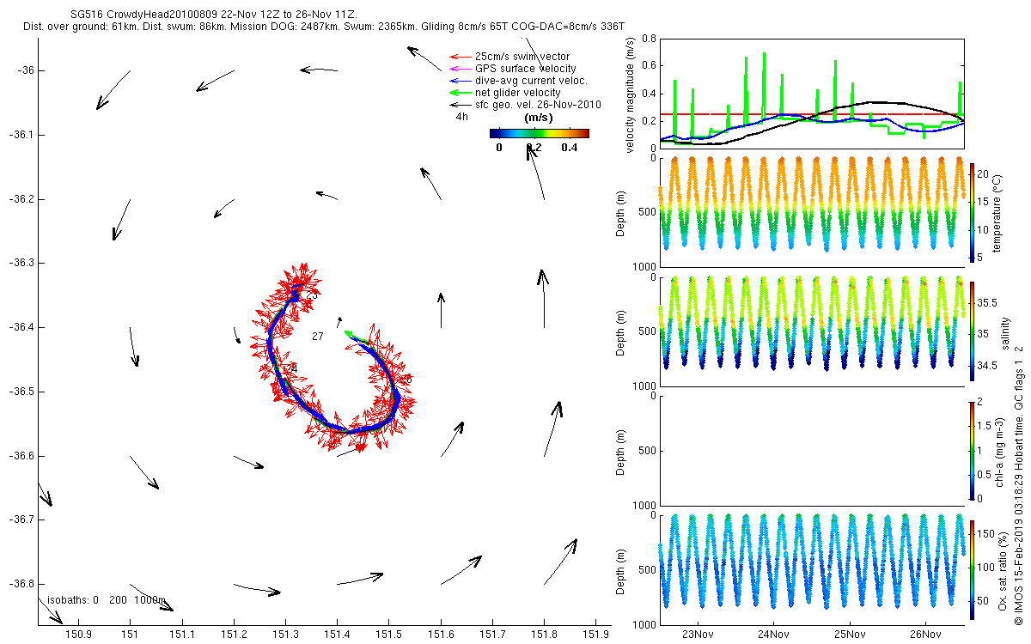The image size is (1031, 644).
Task: Click the 150.9 longitude tick label
Action: pyautogui.click(x=78, y=634)
